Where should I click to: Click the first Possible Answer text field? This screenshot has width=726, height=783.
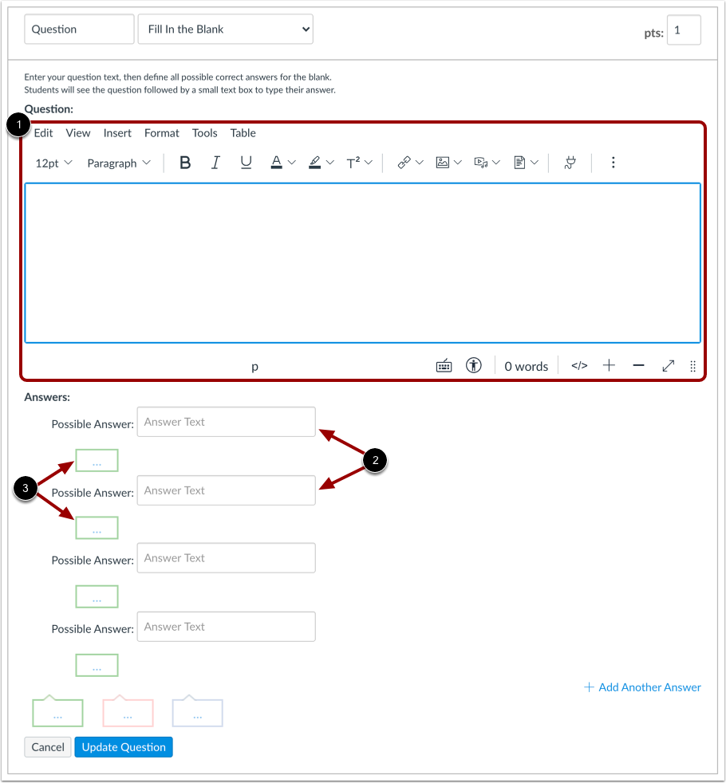click(226, 422)
